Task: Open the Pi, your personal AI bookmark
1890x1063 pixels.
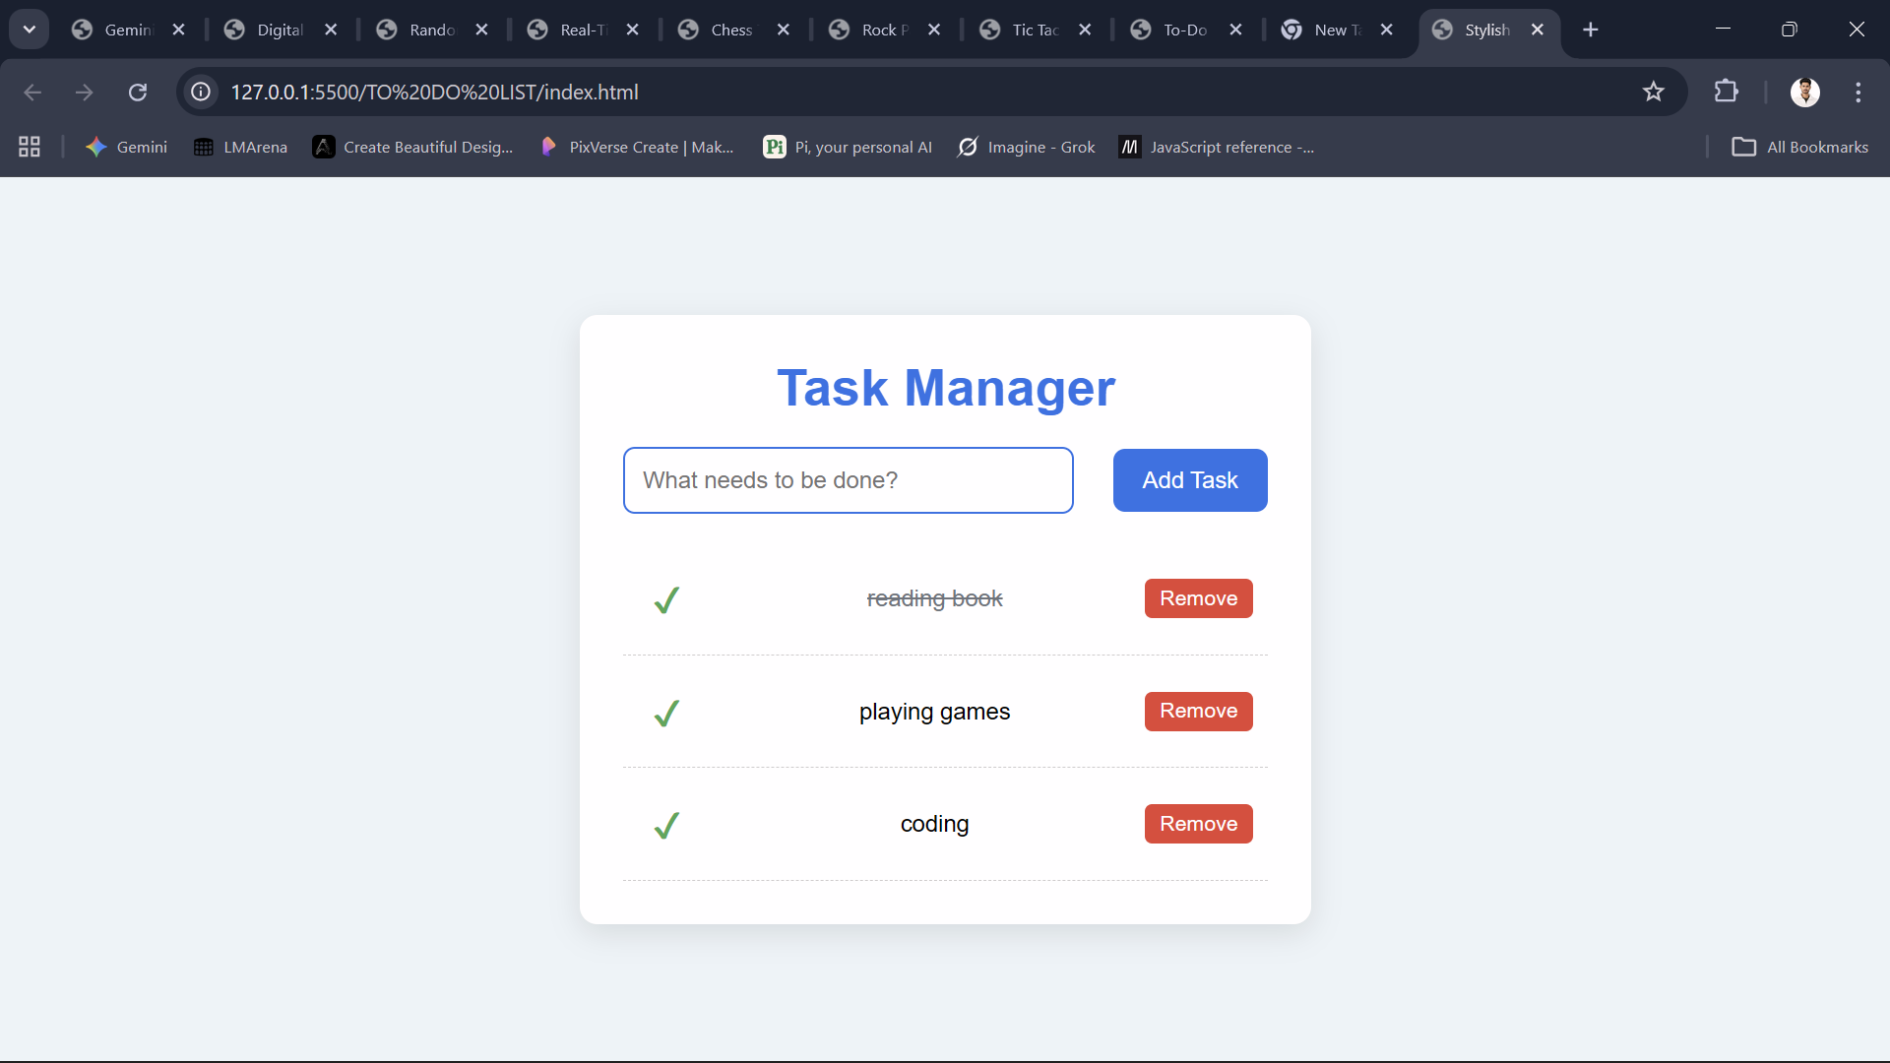Action: click(848, 147)
